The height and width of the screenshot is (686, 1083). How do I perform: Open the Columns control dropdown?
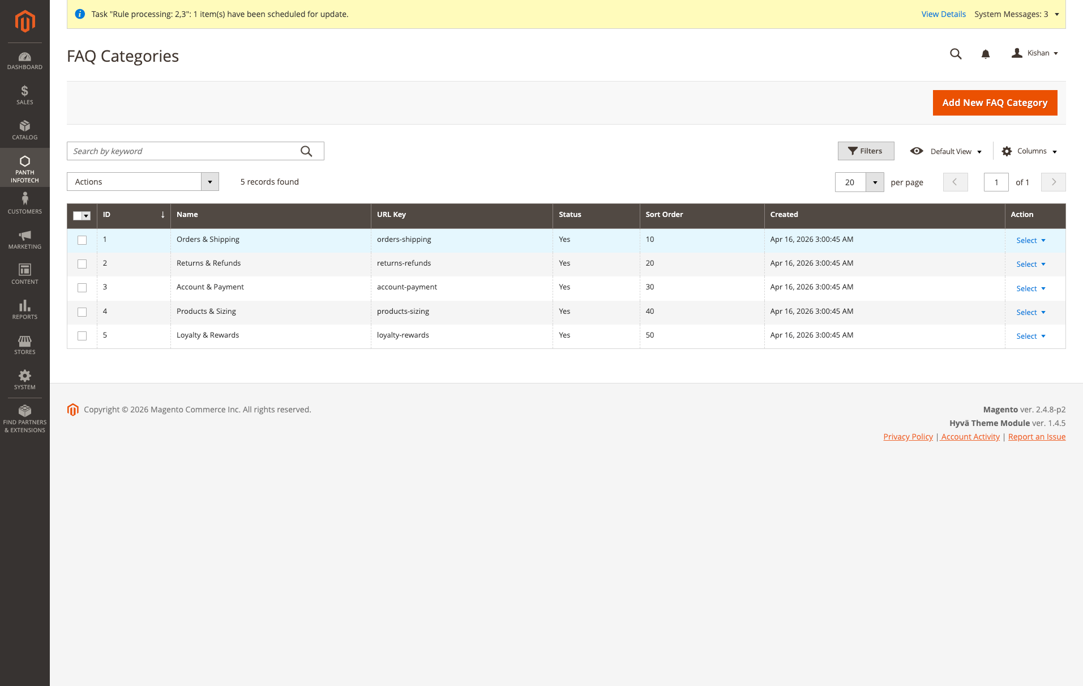coord(1029,151)
